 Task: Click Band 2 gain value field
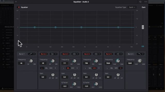(43, 77)
